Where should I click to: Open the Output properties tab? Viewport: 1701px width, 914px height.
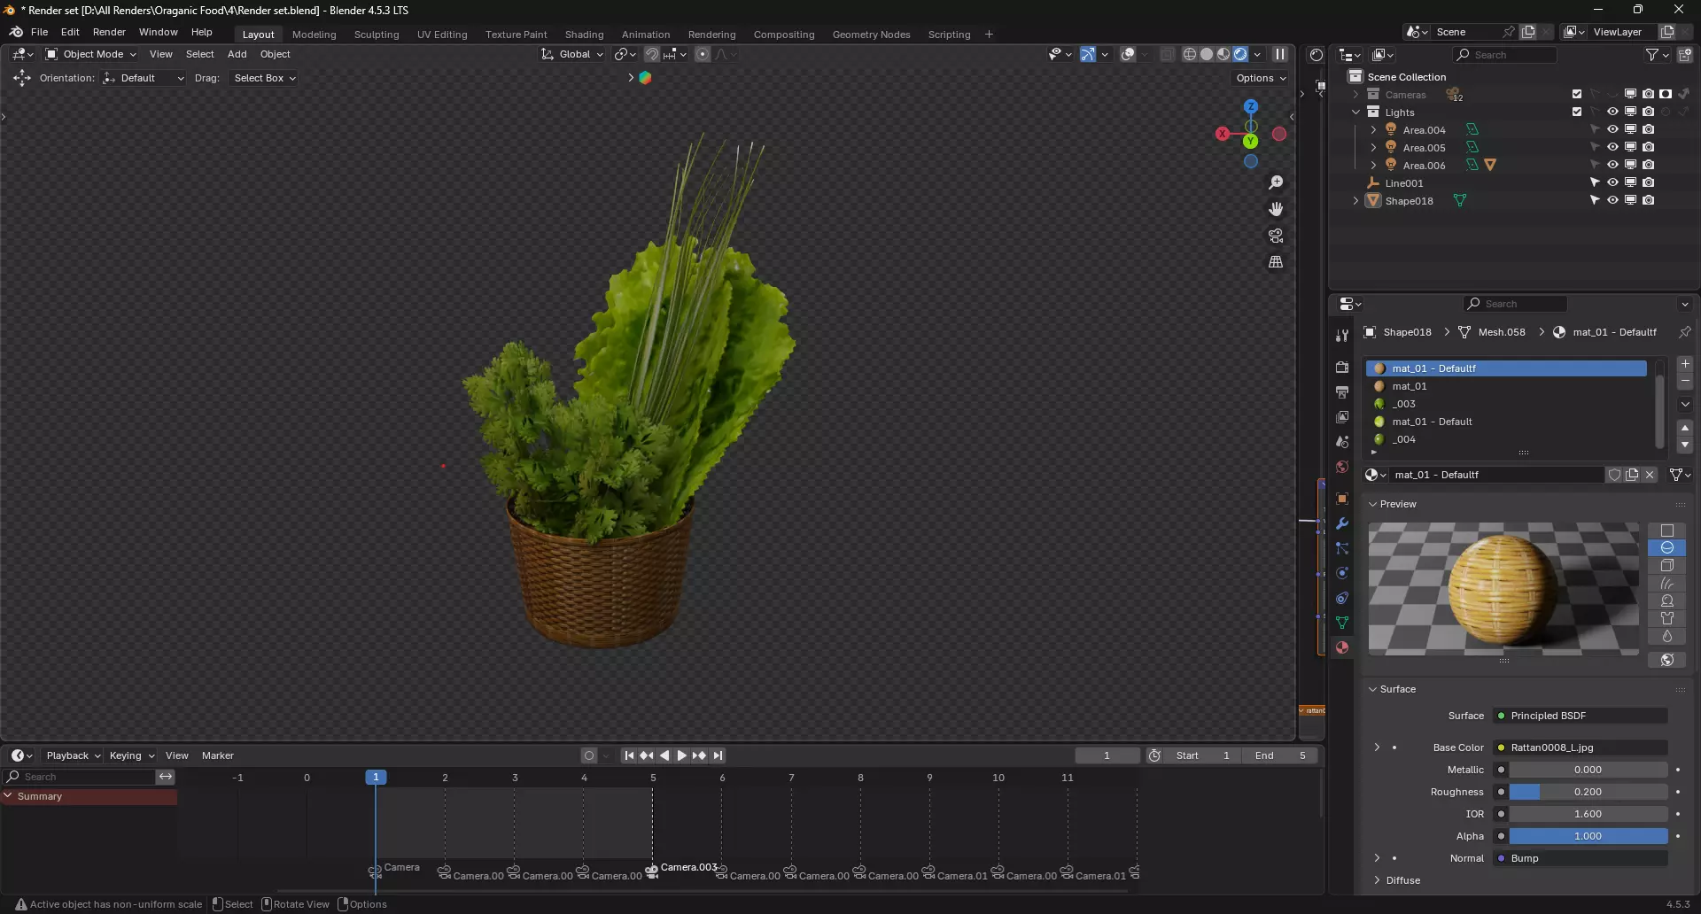(x=1342, y=391)
